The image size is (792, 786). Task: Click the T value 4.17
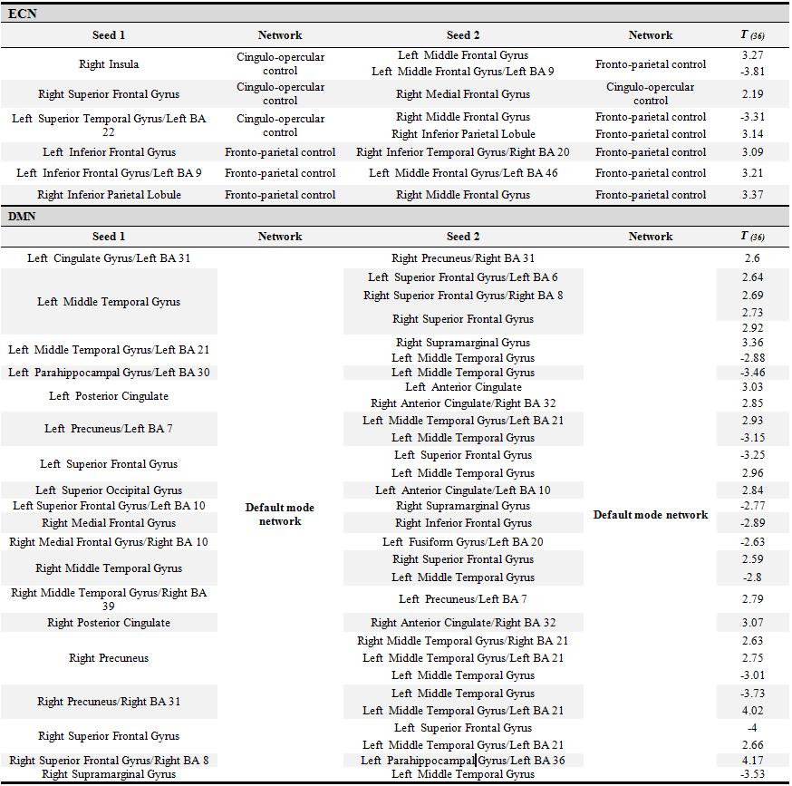(x=752, y=761)
